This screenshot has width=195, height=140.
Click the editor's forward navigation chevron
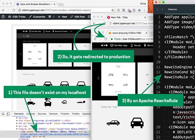[x=162, y=9]
